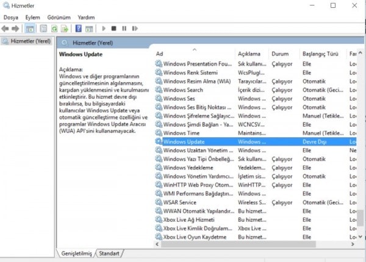Click gear icon beside Xbox Live Oyun Kaydetme
The width and height of the screenshot is (366, 262).
tap(159, 237)
